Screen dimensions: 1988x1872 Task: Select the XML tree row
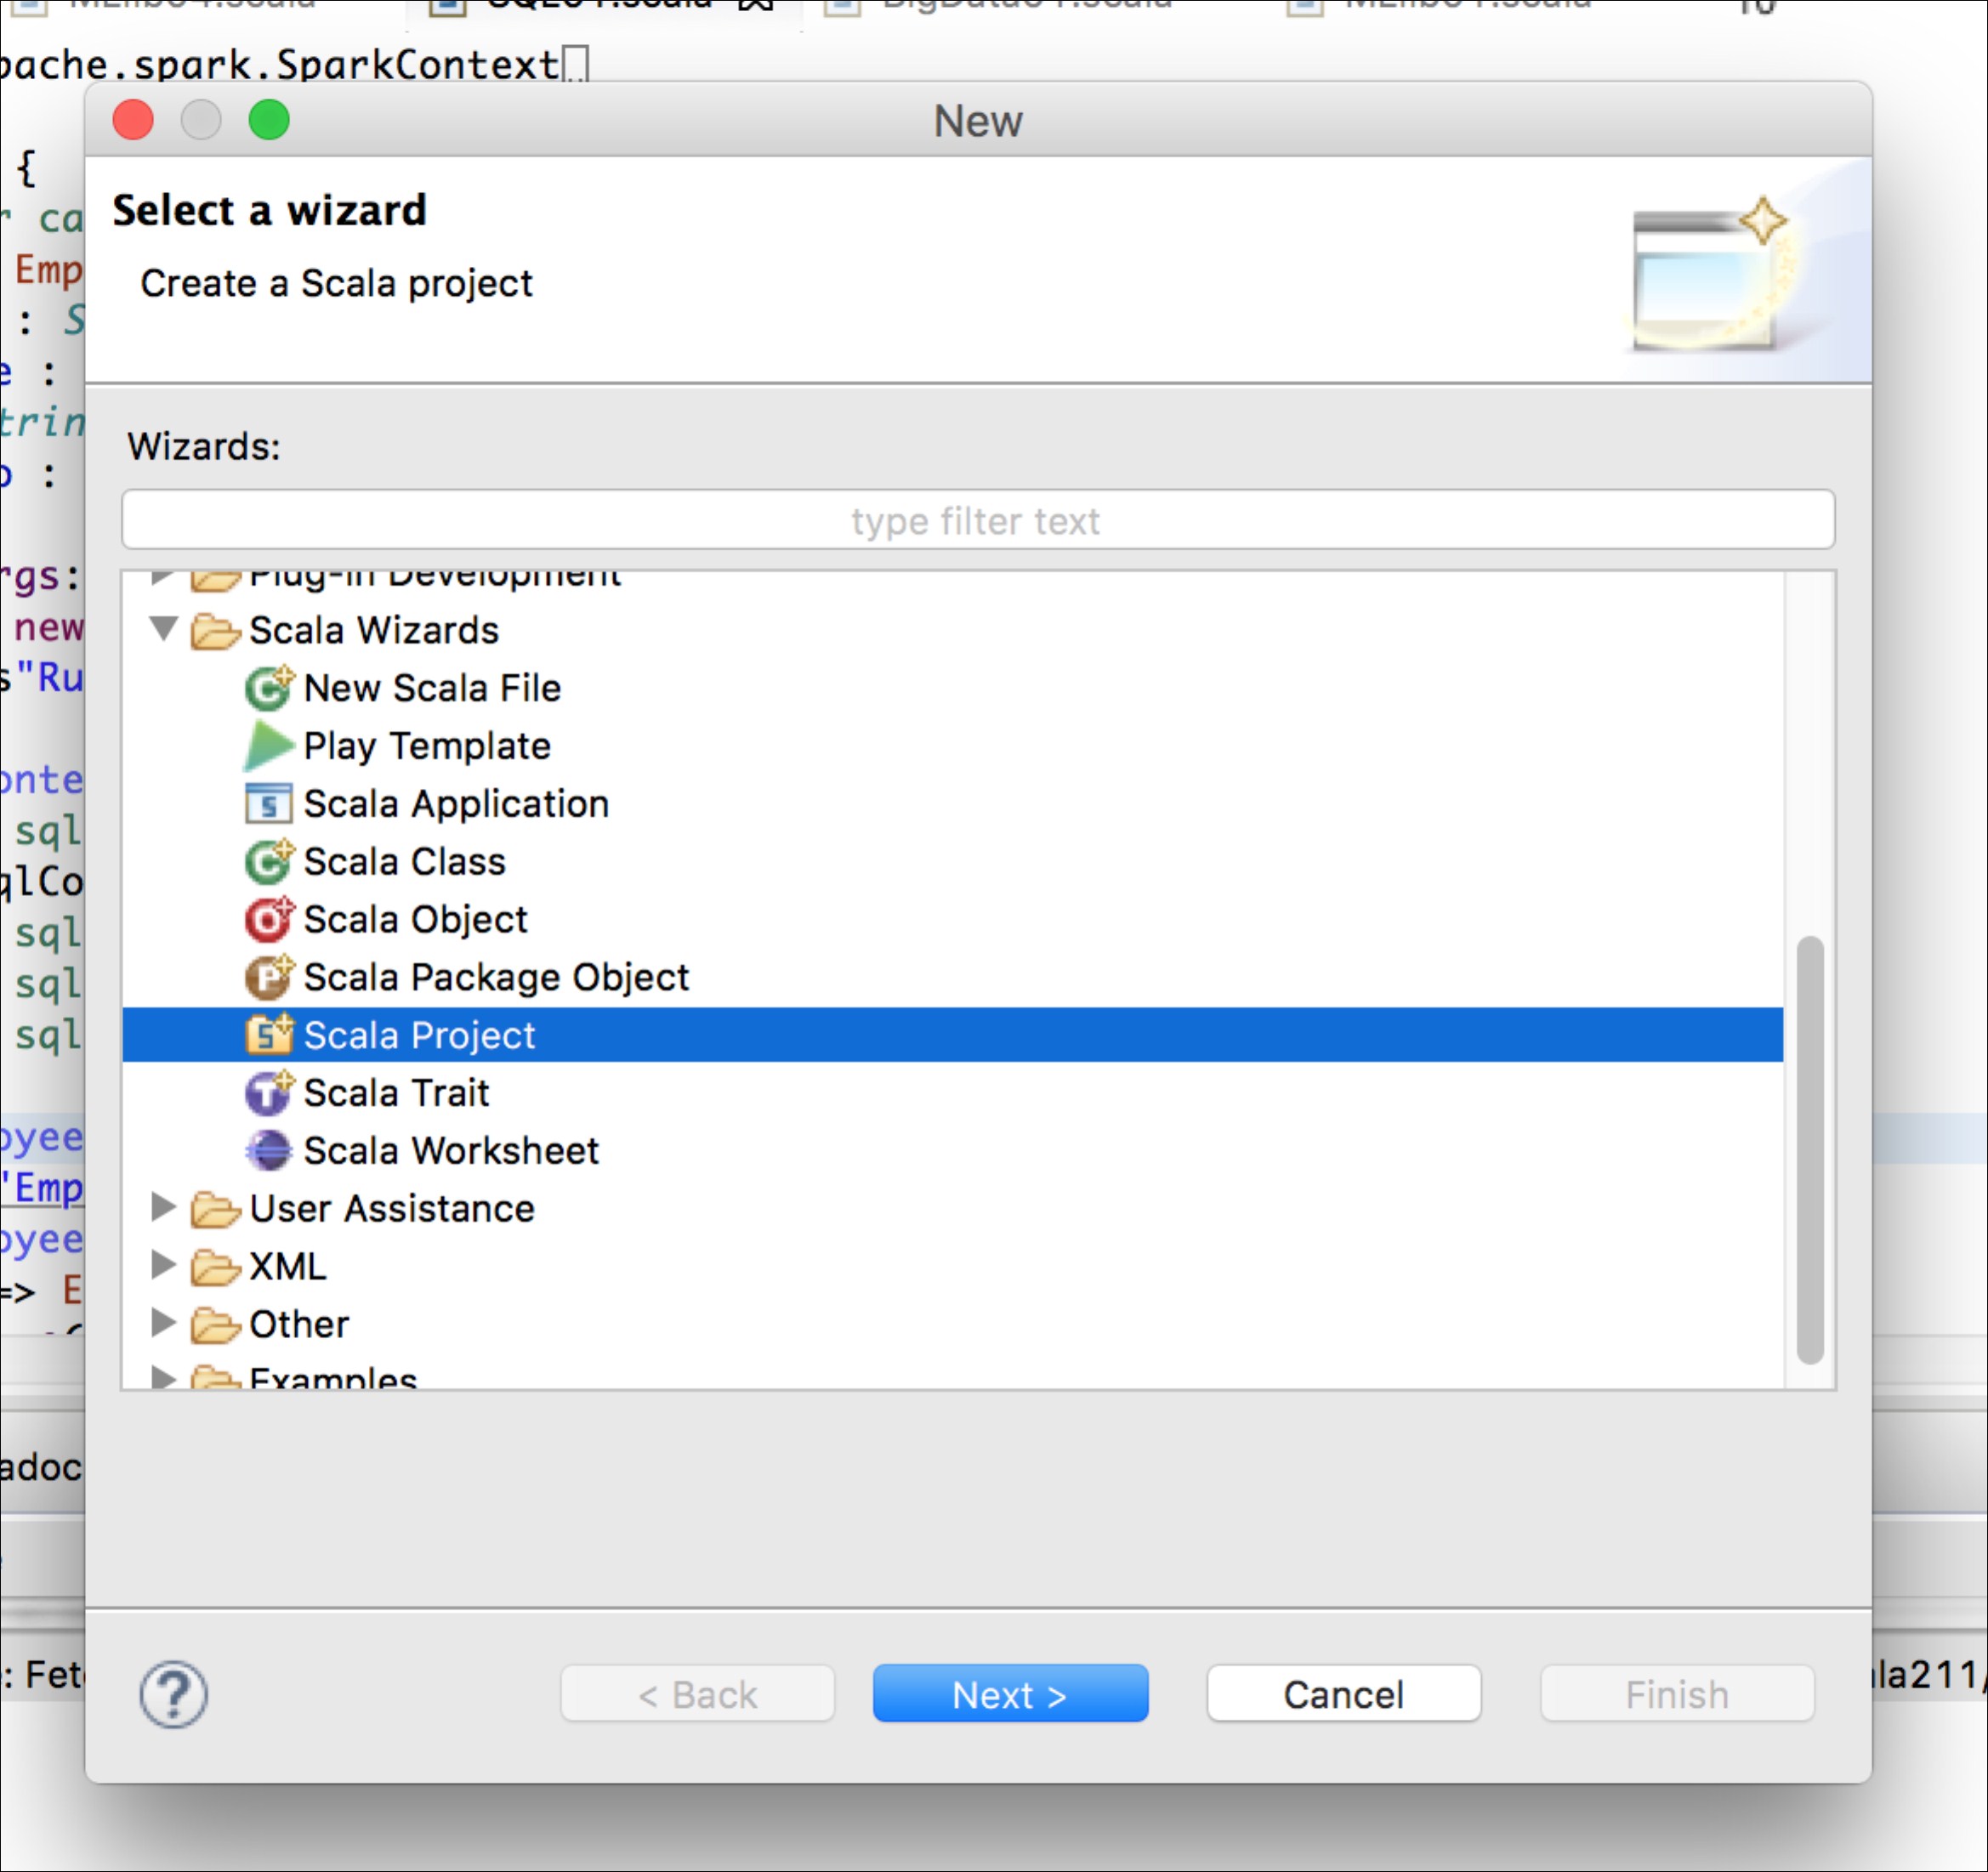(952, 1267)
